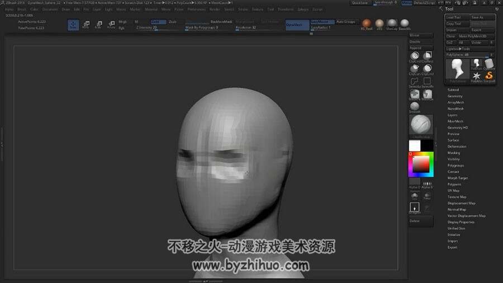Toggle the Zadd button
Screen dimensions: 503x283
click(158, 22)
